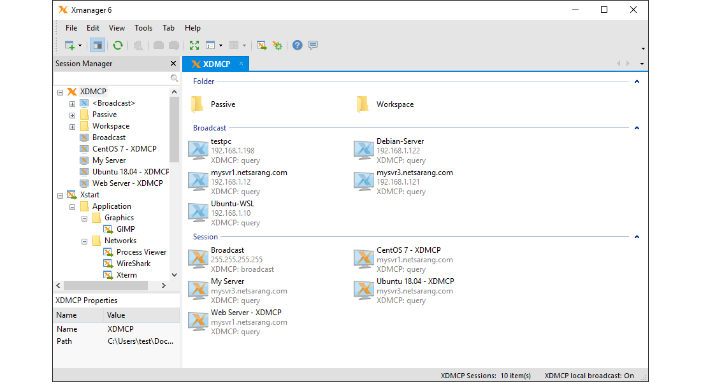Expand the <Broadcast> tree node
The width and height of the screenshot is (701, 382).
pyautogui.click(x=72, y=104)
